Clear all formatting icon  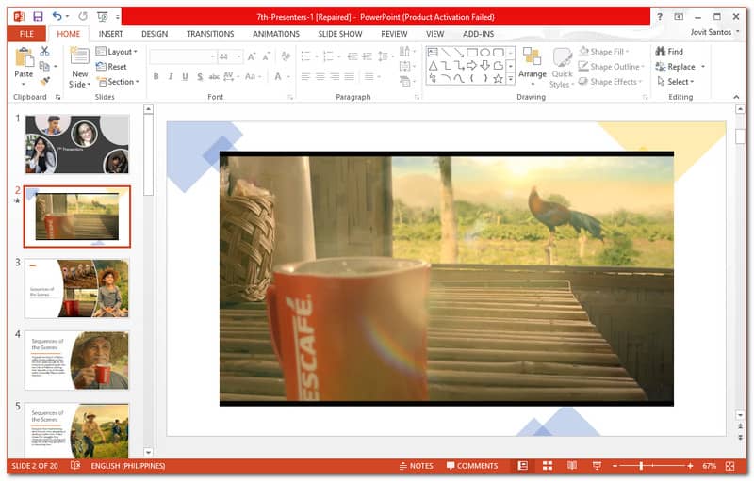286,56
